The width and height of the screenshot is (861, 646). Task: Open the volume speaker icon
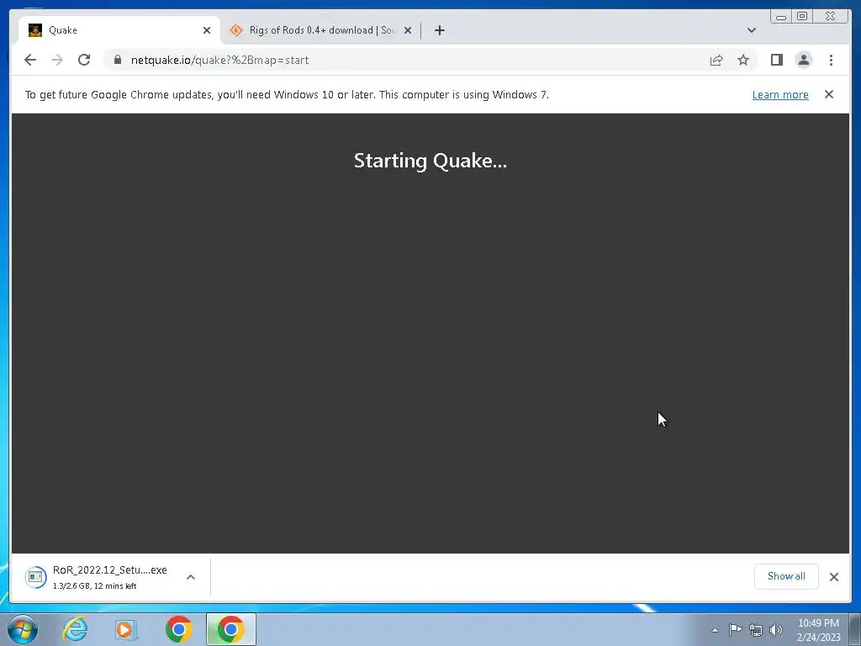(776, 630)
